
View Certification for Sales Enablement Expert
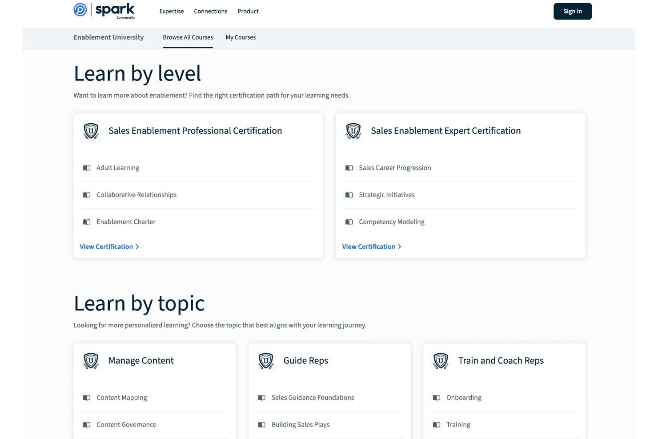(x=372, y=247)
